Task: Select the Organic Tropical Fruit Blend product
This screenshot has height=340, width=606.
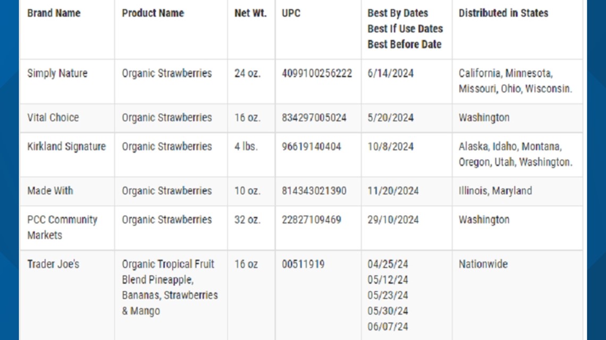Action: coord(169,287)
